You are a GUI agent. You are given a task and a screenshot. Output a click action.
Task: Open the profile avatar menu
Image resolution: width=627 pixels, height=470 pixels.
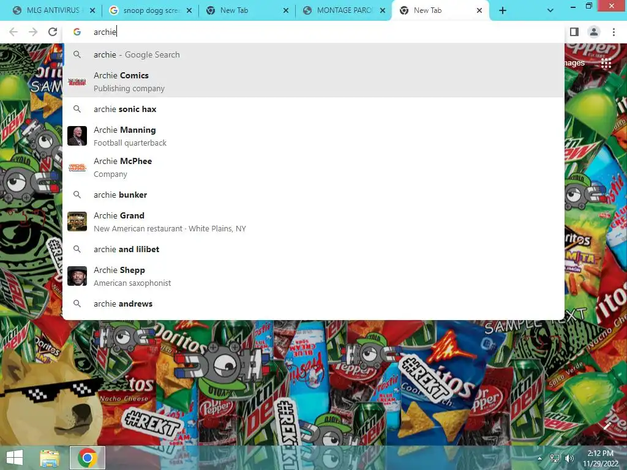pyautogui.click(x=594, y=32)
